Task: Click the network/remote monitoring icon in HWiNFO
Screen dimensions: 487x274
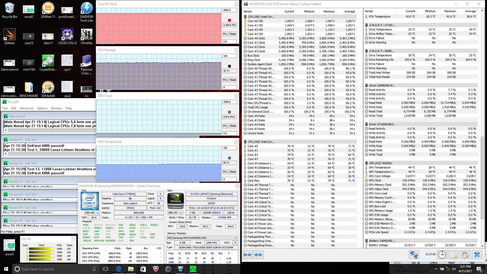Action: 414,254
